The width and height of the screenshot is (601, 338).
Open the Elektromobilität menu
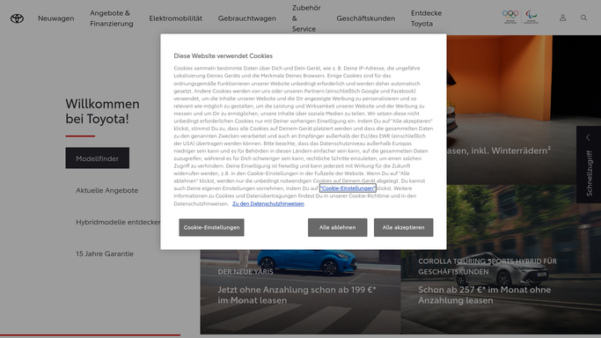pos(175,18)
